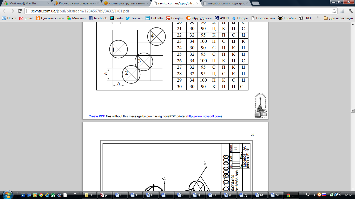This screenshot has width=355, height=199.
Task: Switch to the PDF reader taskbar button
Action: 104,195
